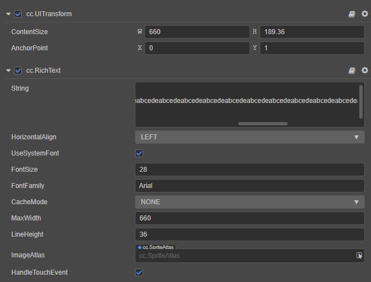This screenshot has height=282, width=371.
Task: Open the cc.RichText help documentation icon
Action: [x=352, y=70]
